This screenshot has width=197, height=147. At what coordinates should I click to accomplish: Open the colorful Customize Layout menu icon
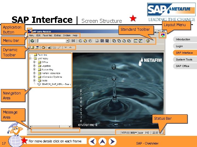[163, 35]
